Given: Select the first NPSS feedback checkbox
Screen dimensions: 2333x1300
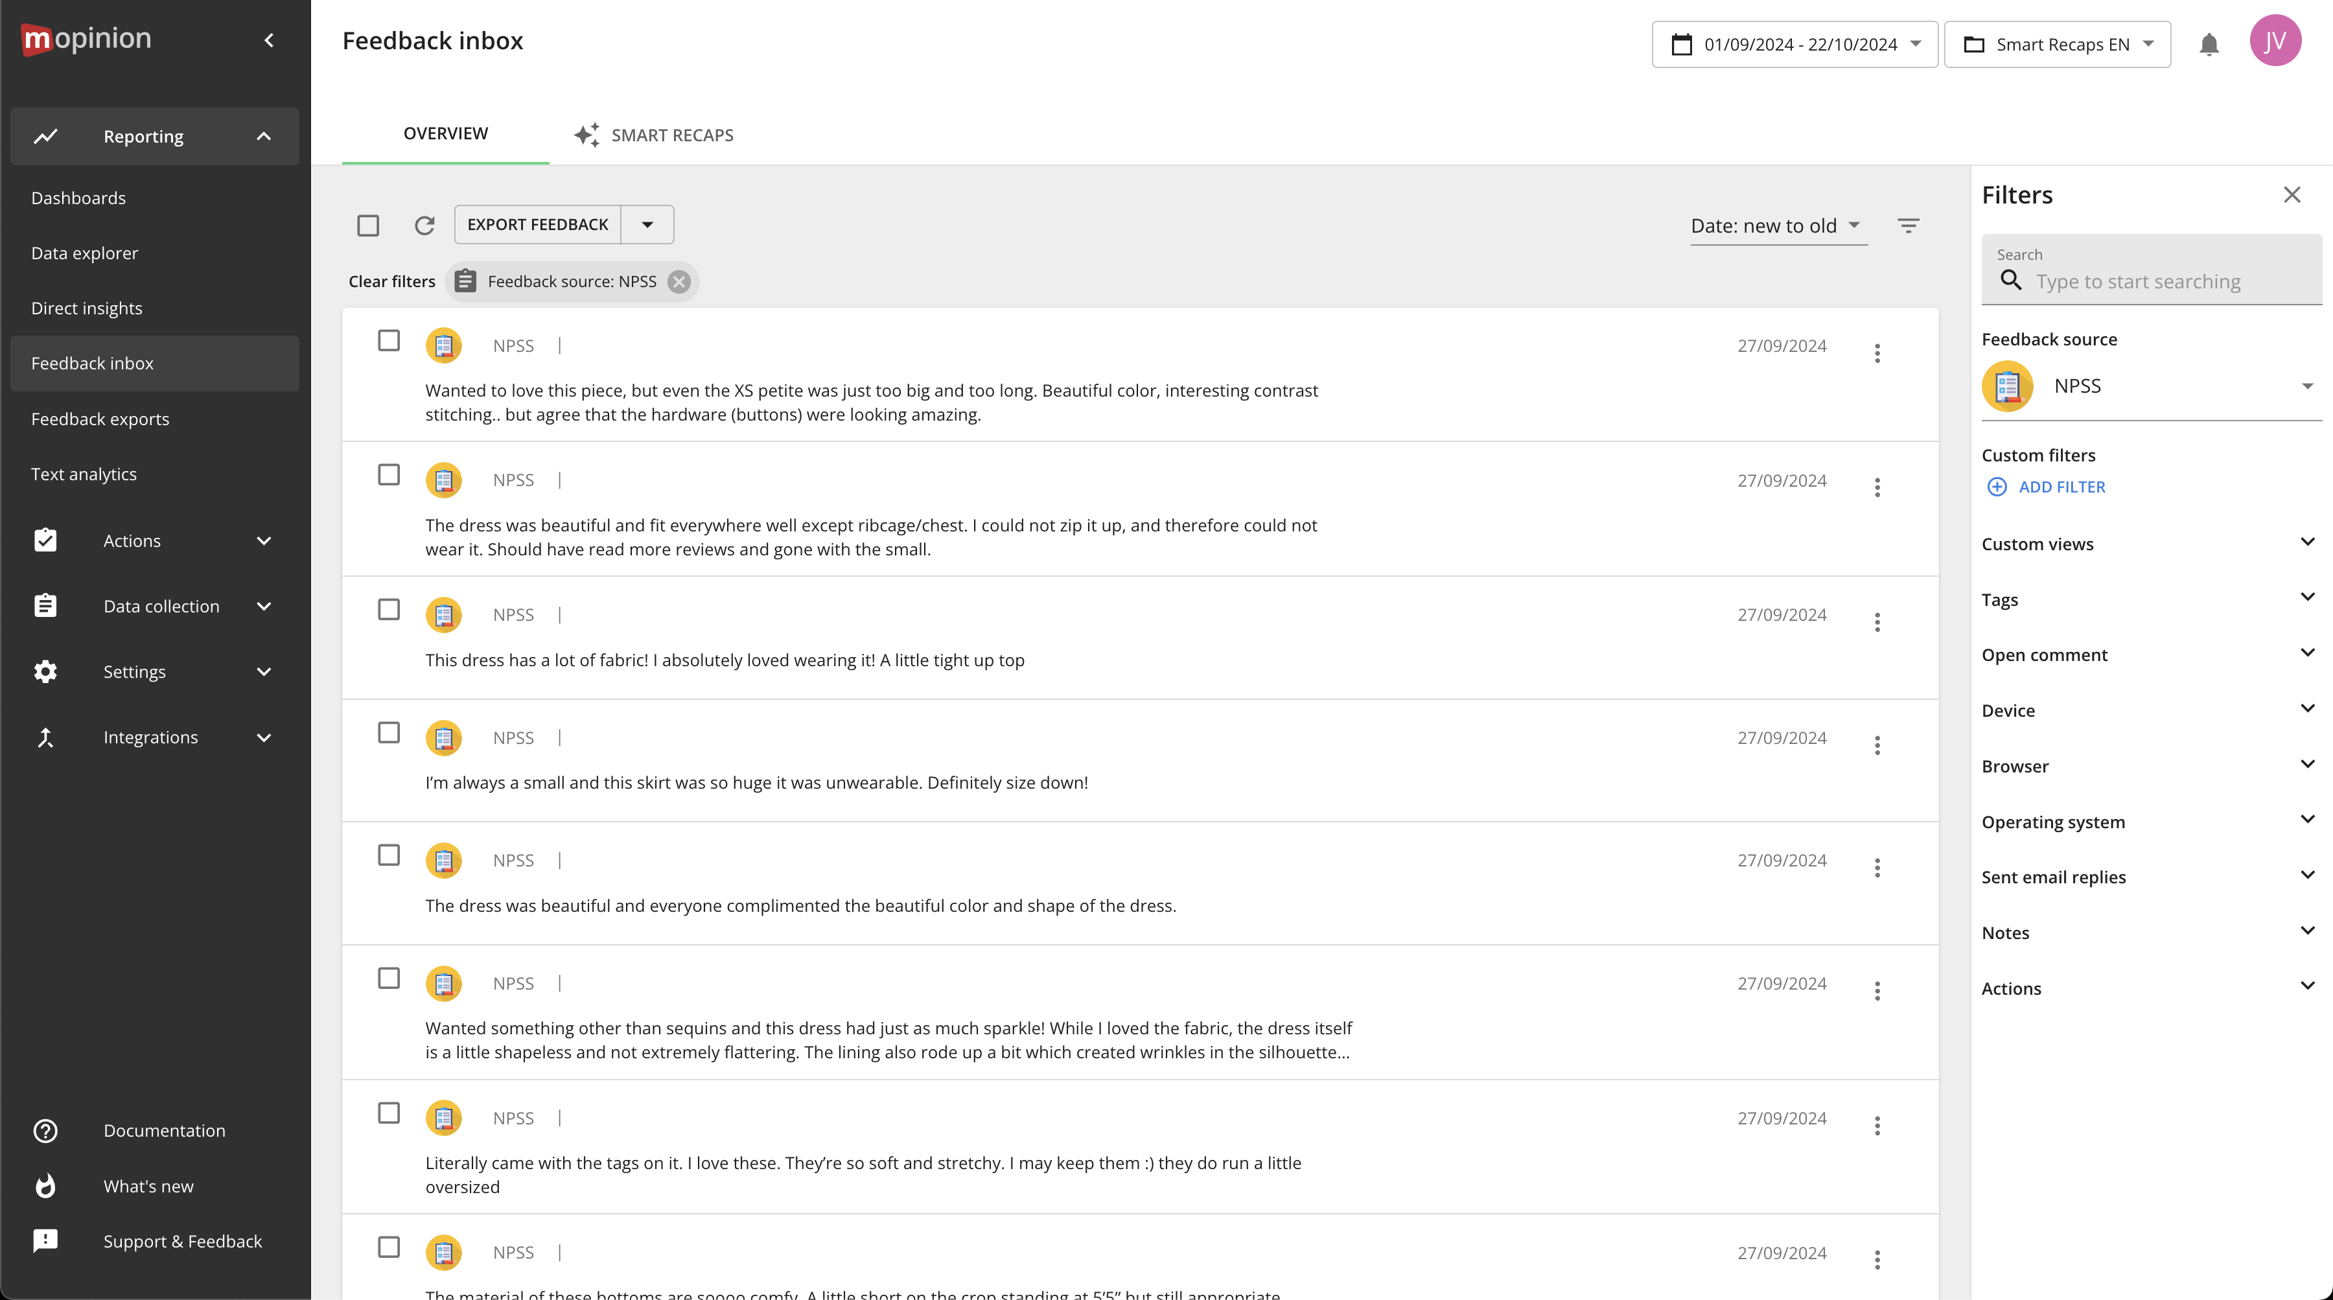Looking at the screenshot, I should pyautogui.click(x=389, y=341).
